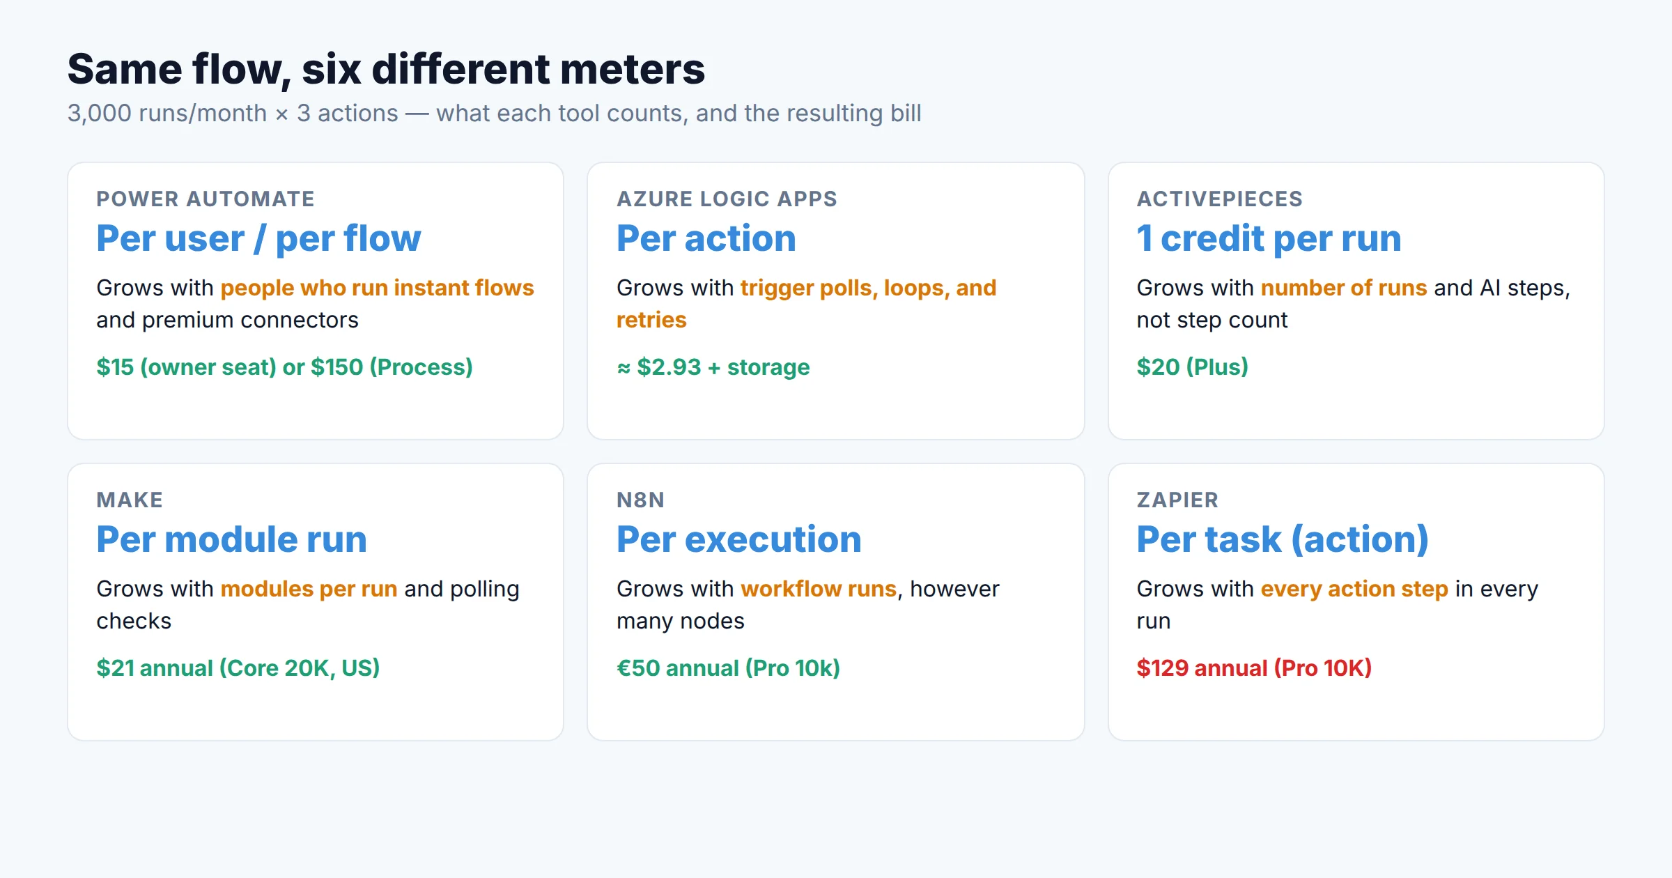The width and height of the screenshot is (1672, 878).
Task: Select the '$20 (Plus)' price
Action: pyautogui.click(x=1192, y=367)
